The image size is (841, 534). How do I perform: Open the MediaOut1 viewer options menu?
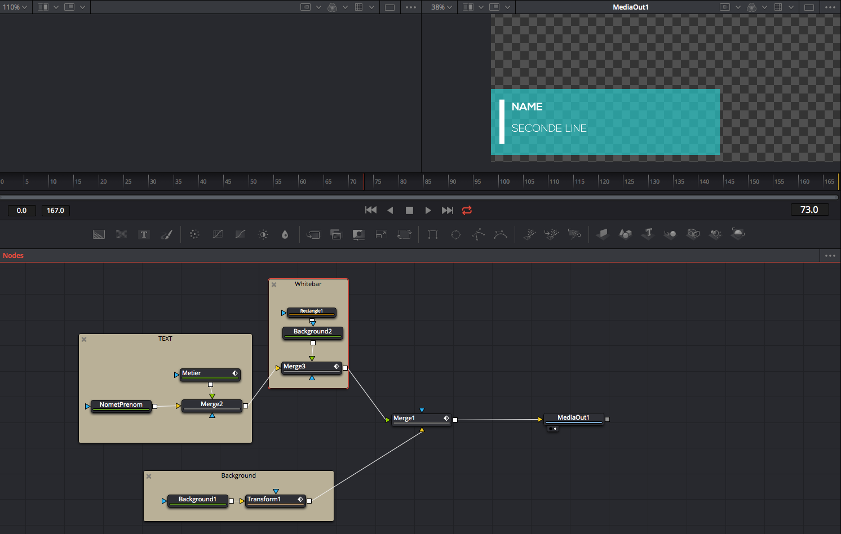830,7
